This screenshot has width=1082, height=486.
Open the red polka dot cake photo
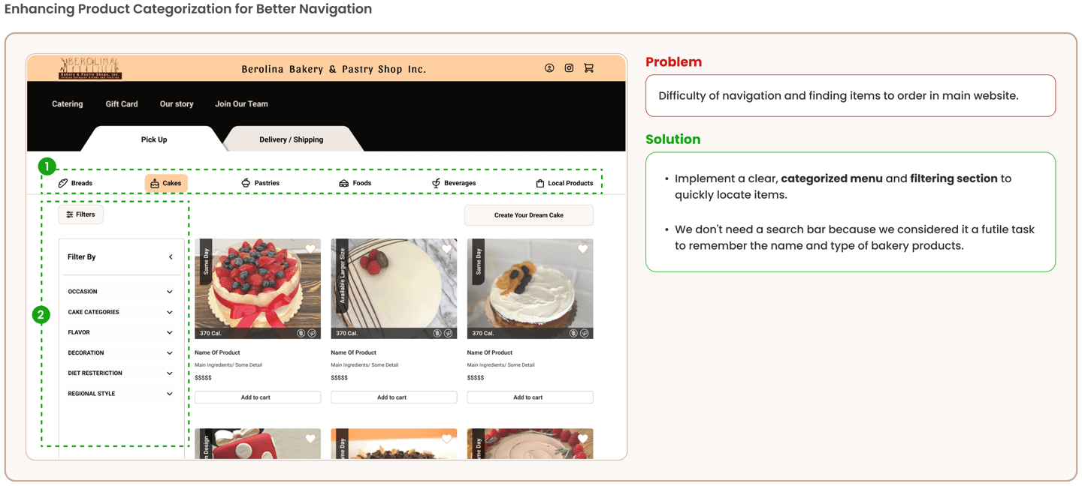[x=258, y=444]
